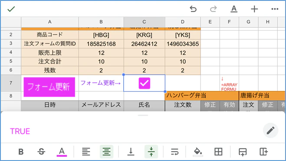The height and width of the screenshot is (161, 286).
Task: Align cell text to the left
Action: pos(86,151)
